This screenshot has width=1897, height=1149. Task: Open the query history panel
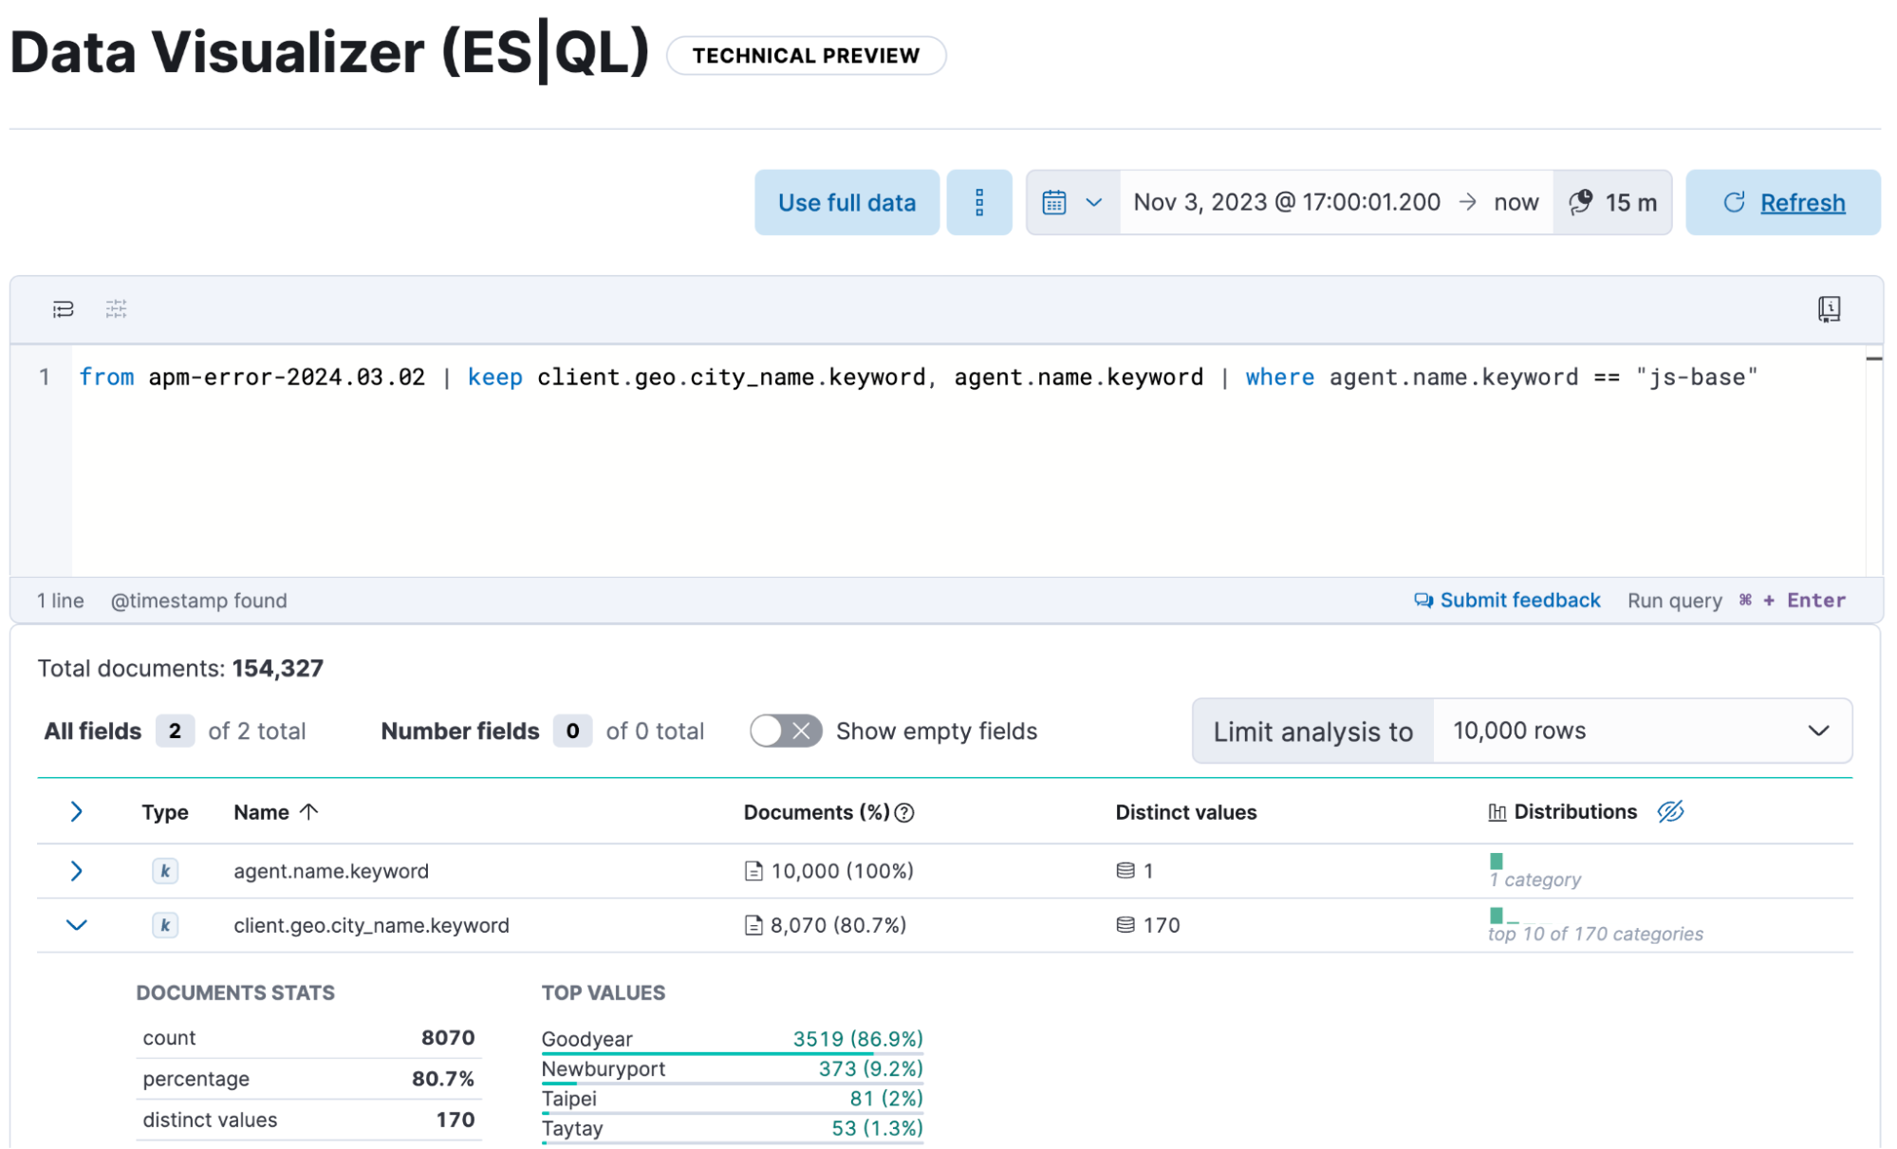pyautogui.click(x=62, y=308)
